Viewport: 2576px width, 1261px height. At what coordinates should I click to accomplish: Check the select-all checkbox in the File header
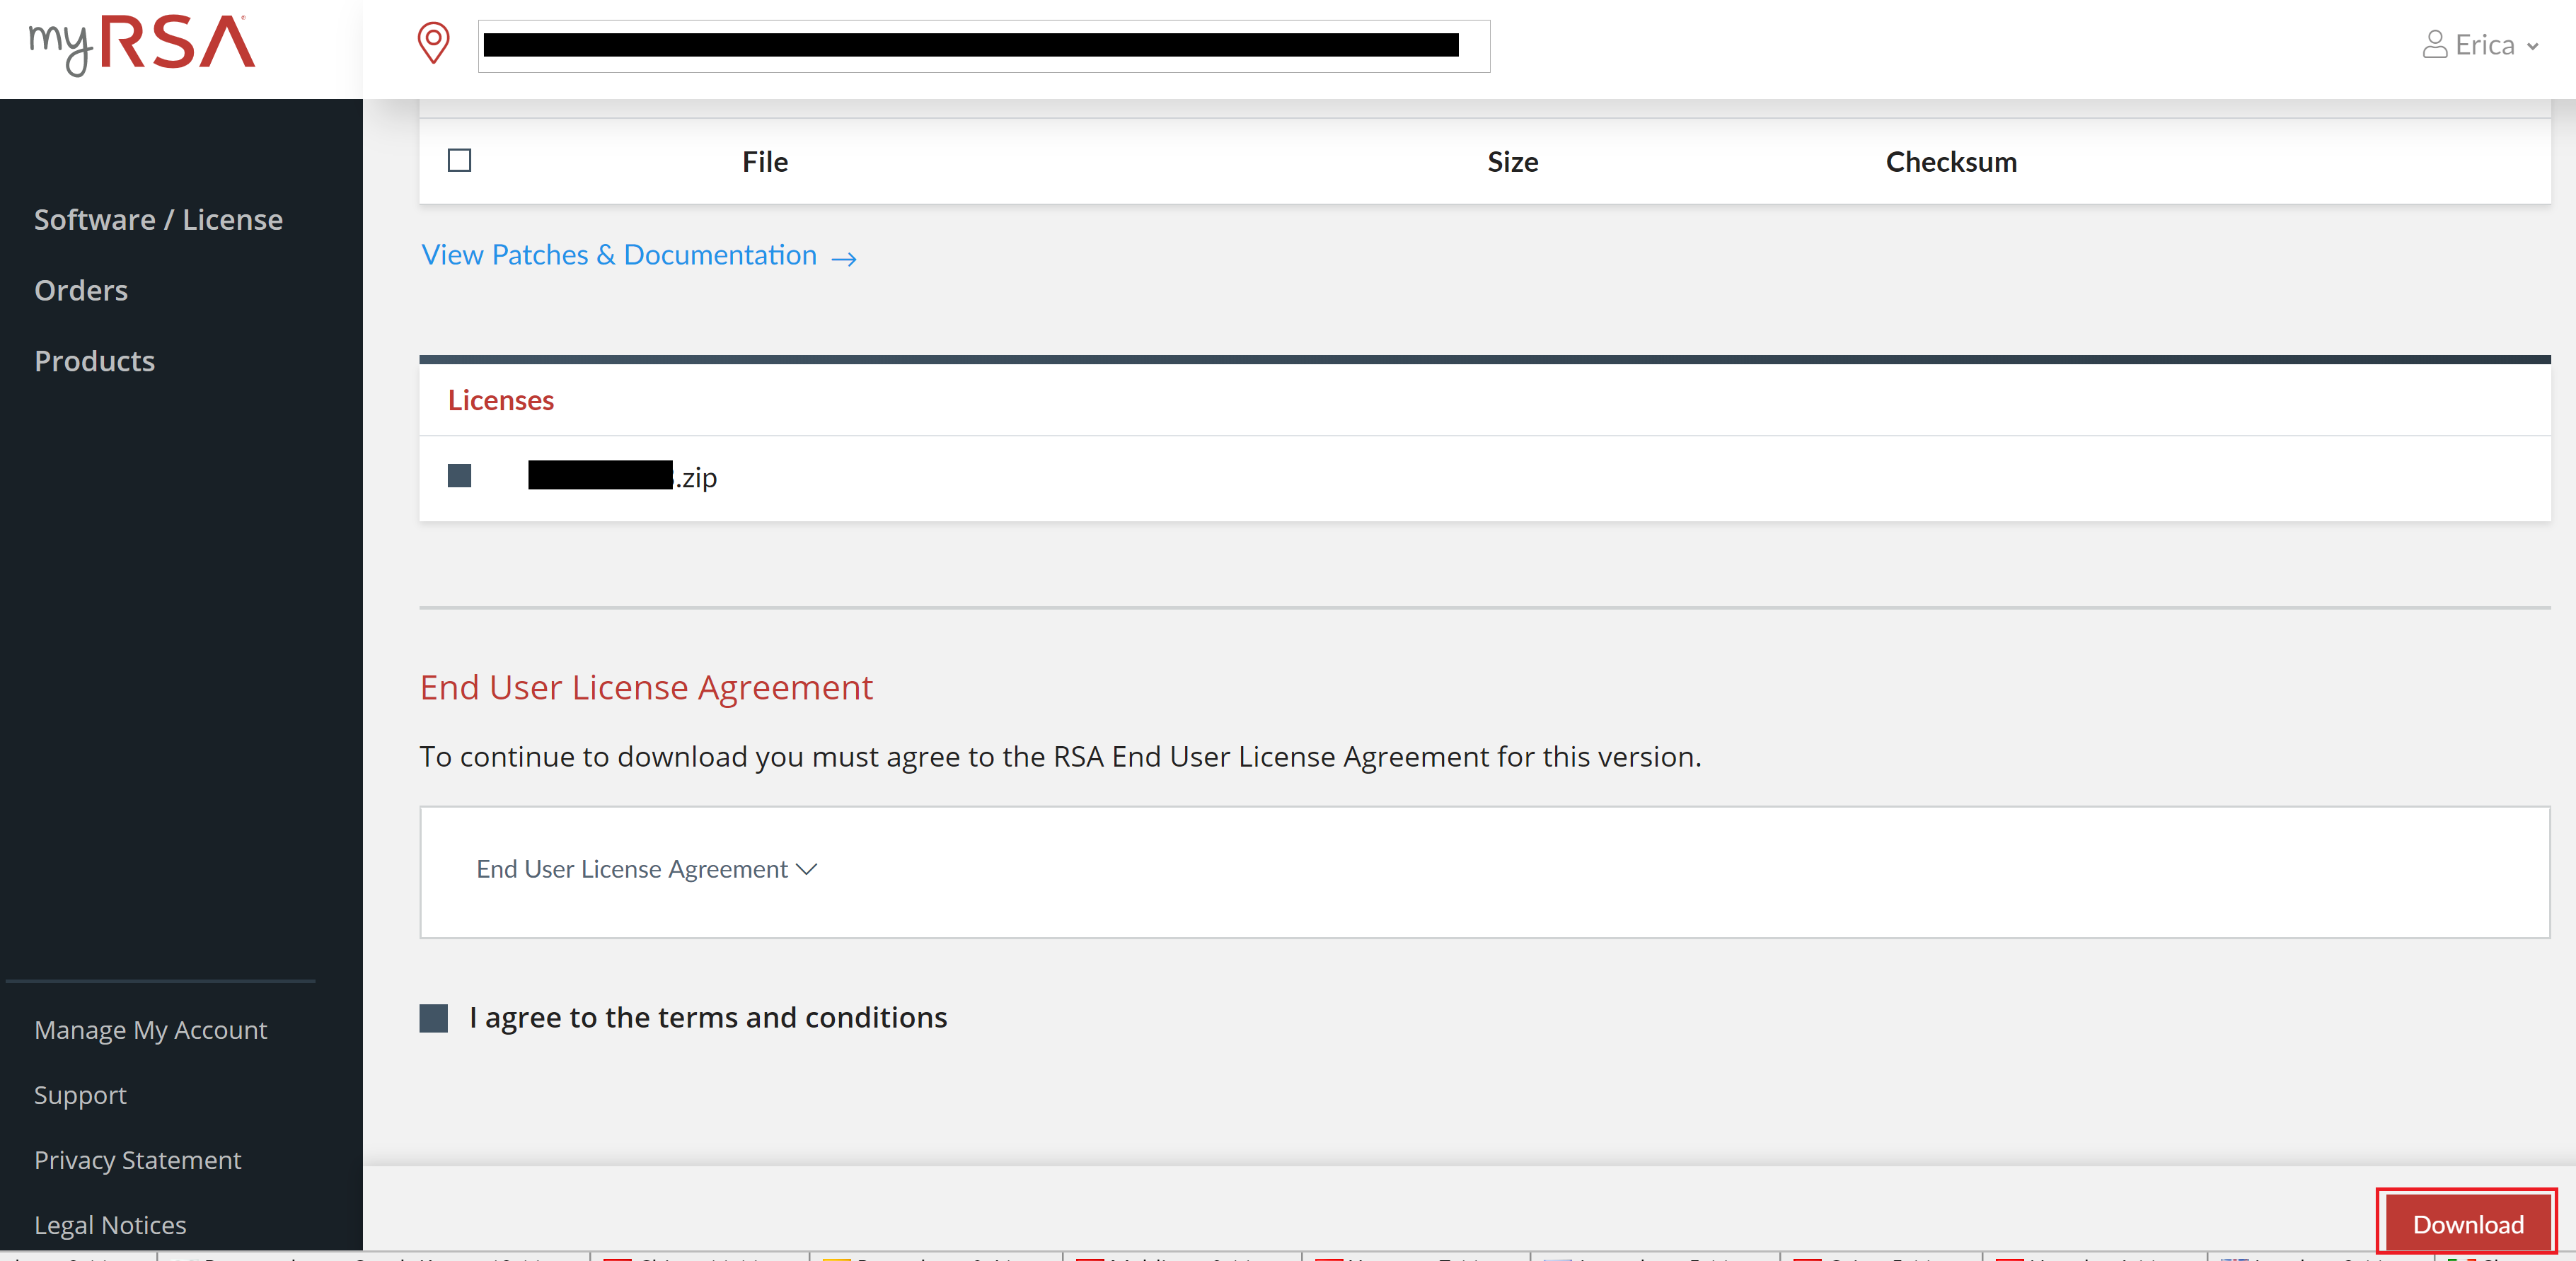pyautogui.click(x=459, y=160)
